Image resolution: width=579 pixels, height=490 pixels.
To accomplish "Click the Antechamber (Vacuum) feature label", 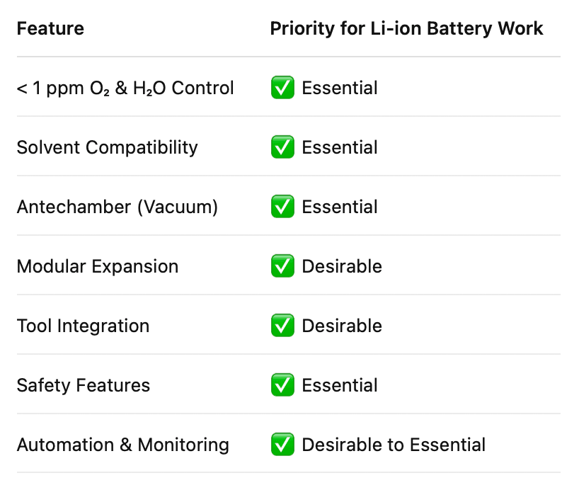I will tap(117, 207).
